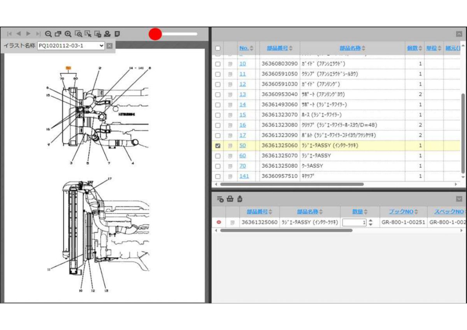Activate the area zoom tool with dashed box

pos(78,34)
